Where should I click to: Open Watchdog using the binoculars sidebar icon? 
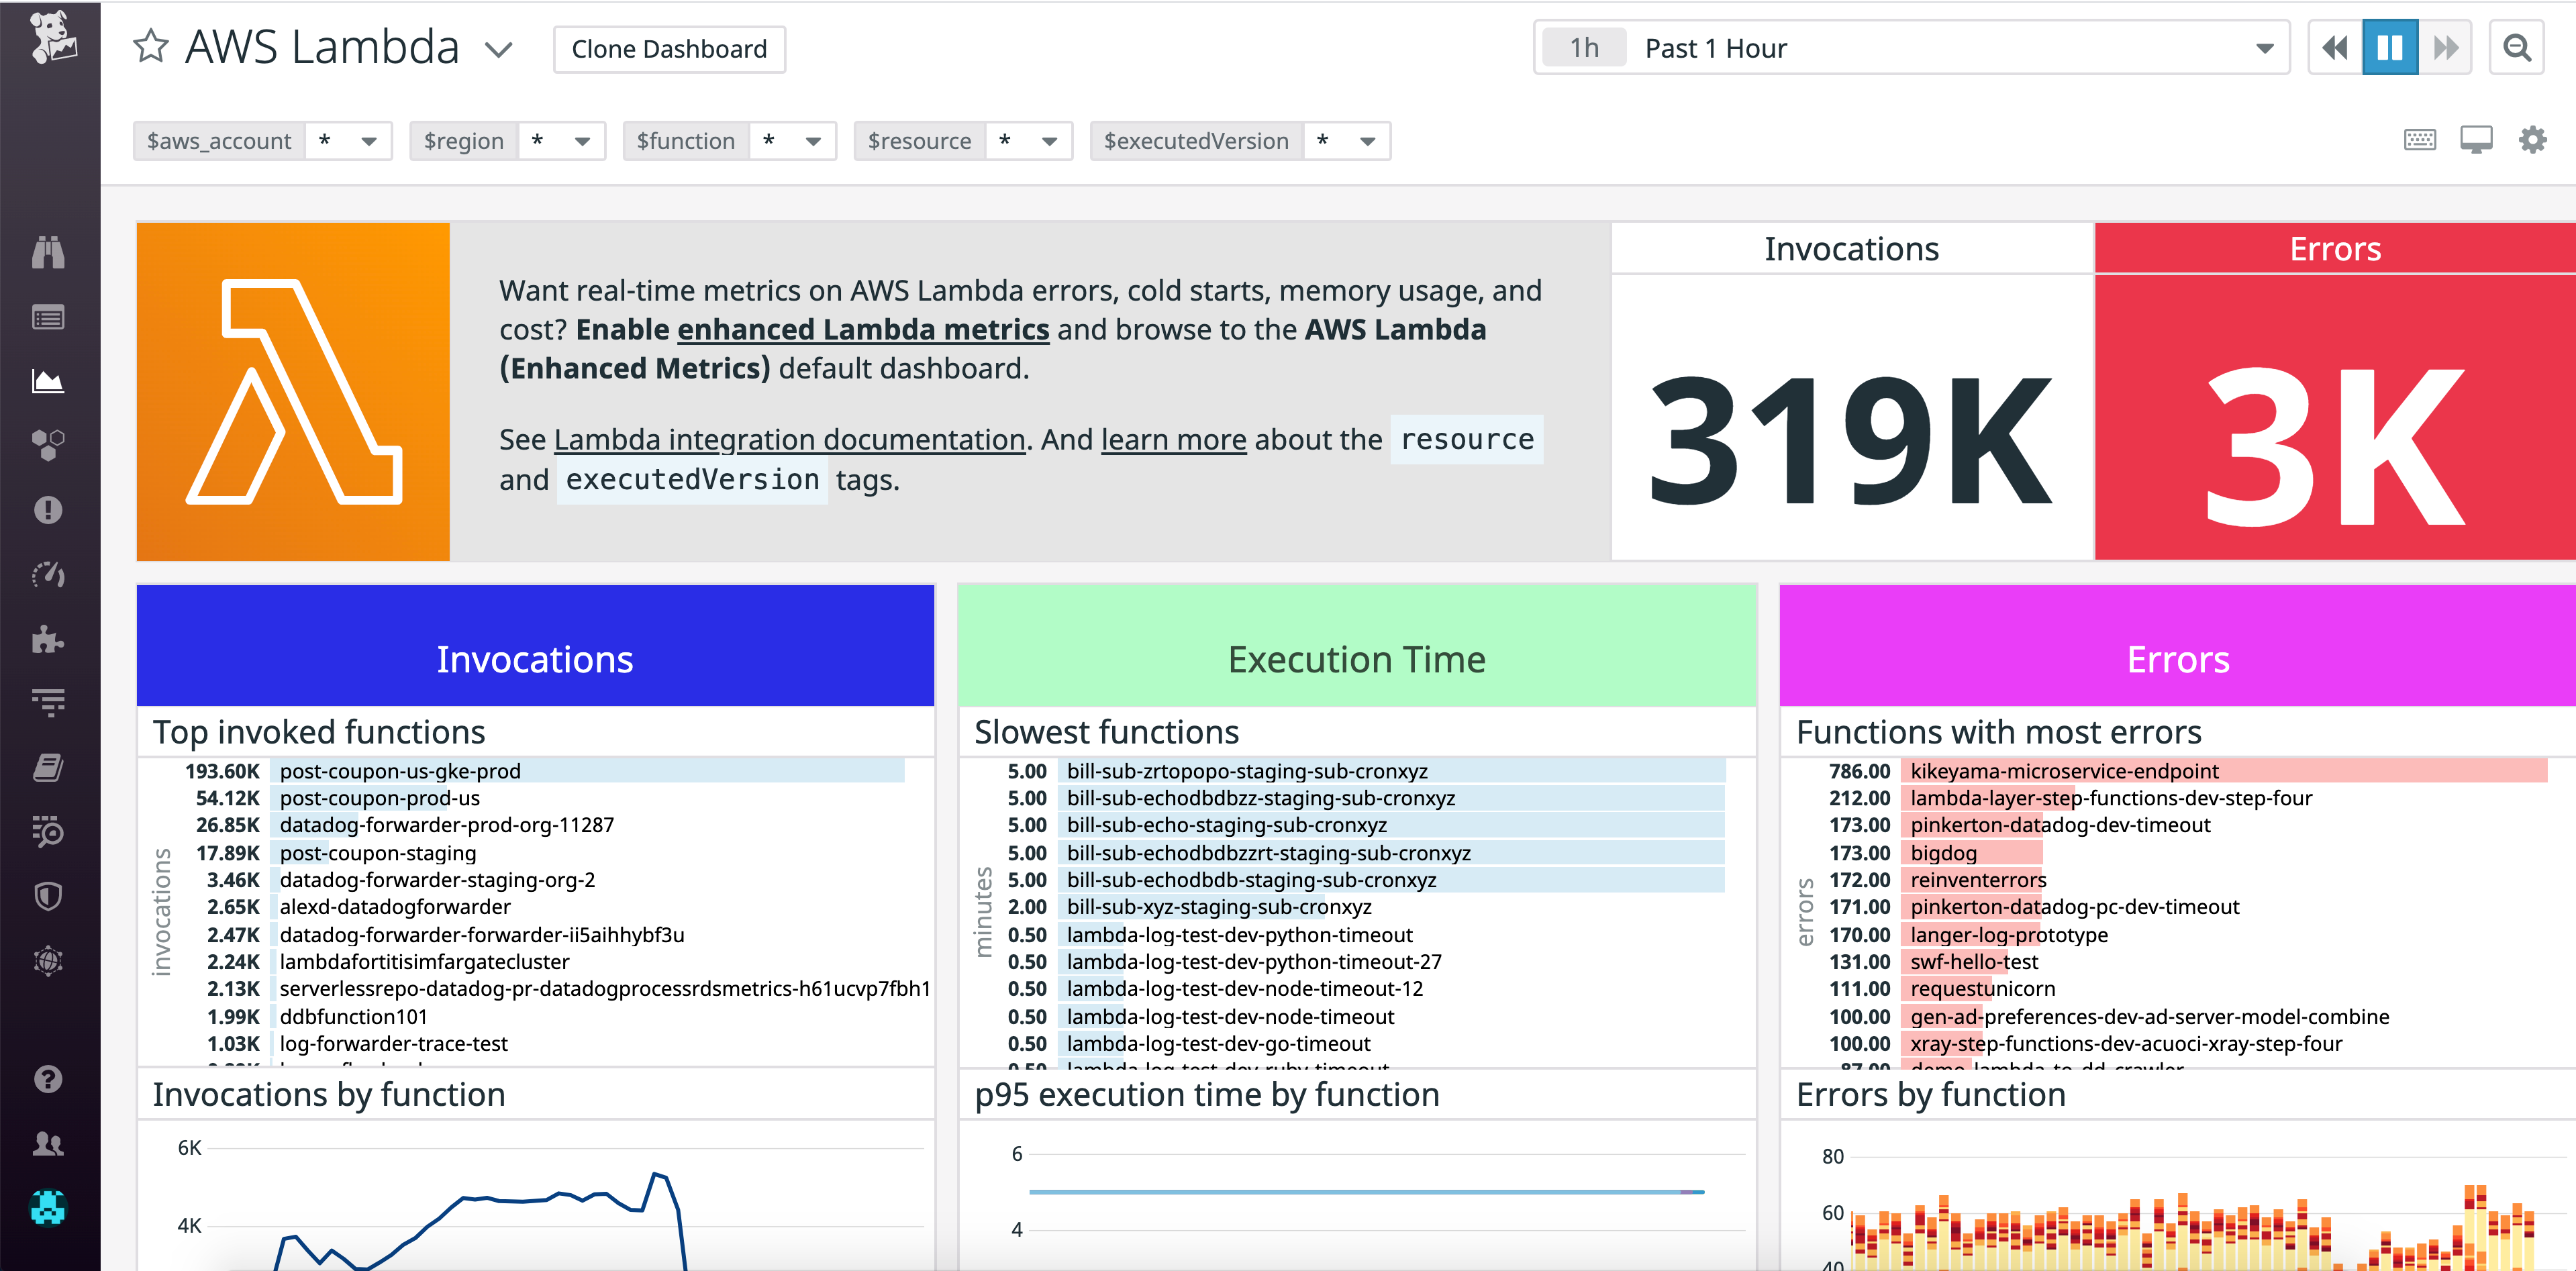pyautogui.click(x=47, y=253)
